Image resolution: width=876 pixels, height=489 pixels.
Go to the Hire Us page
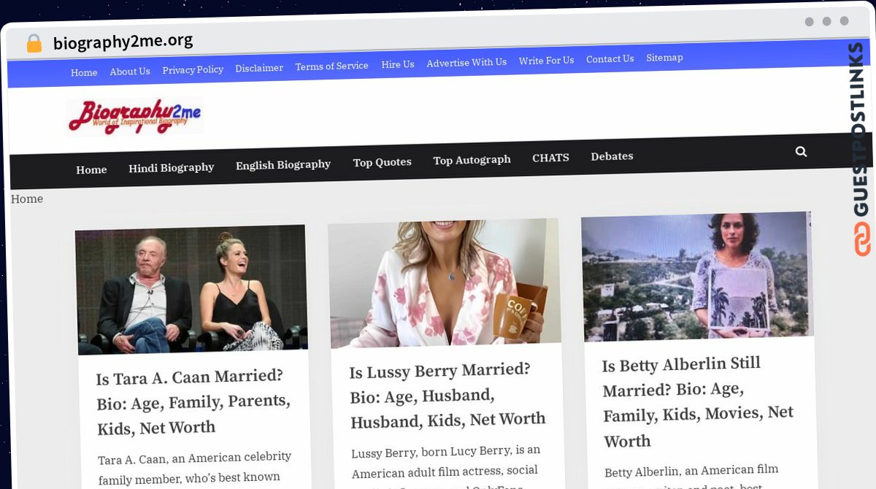coord(398,64)
